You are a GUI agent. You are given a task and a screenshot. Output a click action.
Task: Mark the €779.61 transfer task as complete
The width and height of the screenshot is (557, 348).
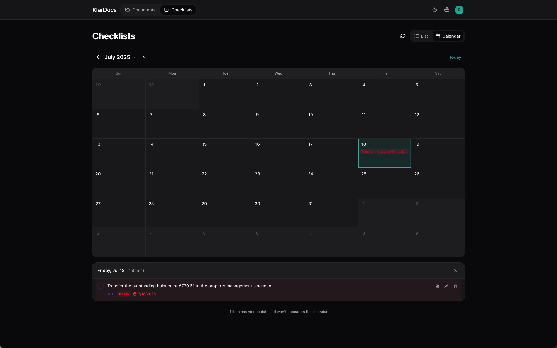coord(101,286)
